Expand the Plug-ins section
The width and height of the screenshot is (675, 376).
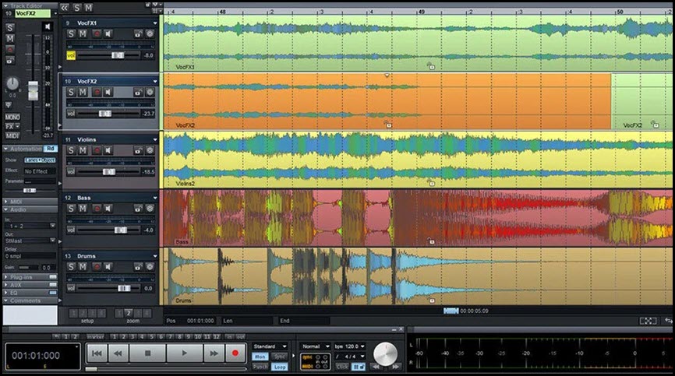click(6, 277)
